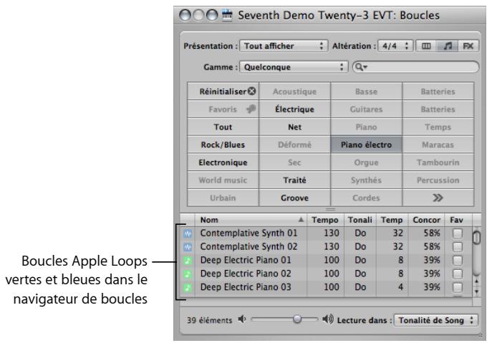Select the Déformé category button

click(x=294, y=145)
